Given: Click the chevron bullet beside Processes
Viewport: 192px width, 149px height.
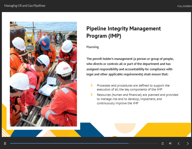Looking at the screenshot, I should click(92, 85).
